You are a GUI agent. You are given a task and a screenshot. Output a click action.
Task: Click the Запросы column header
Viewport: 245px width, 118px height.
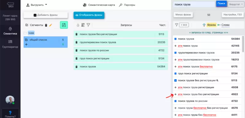[x=126, y=25]
